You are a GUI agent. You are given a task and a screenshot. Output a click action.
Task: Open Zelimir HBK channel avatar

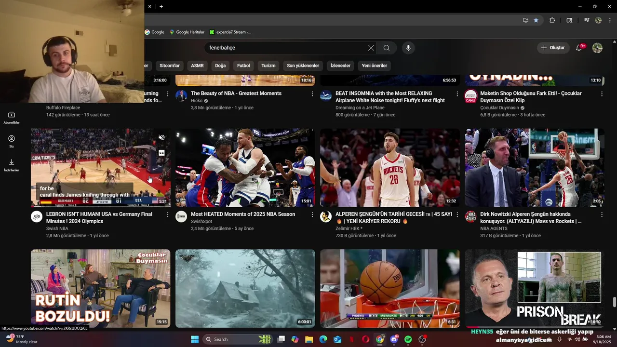[326, 216]
